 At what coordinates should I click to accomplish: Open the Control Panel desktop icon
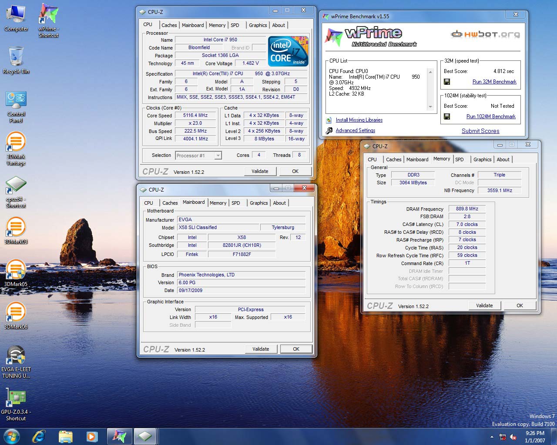point(16,107)
